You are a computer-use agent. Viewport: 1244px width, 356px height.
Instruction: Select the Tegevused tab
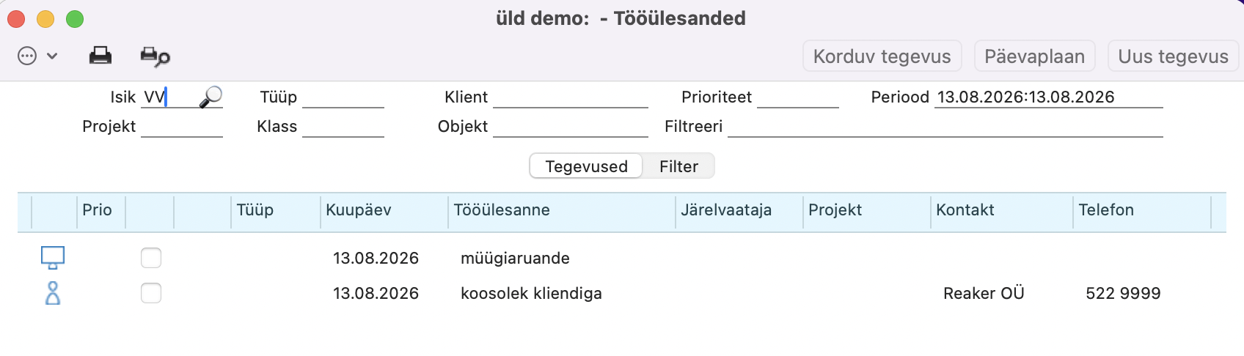[x=586, y=166]
